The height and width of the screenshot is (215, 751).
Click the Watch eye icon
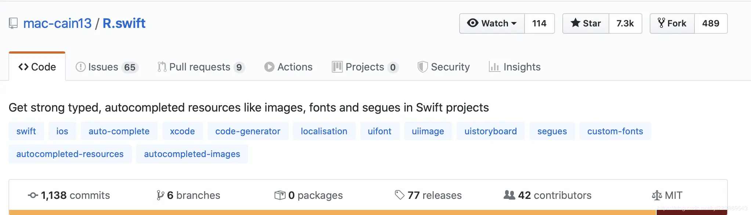coord(473,23)
